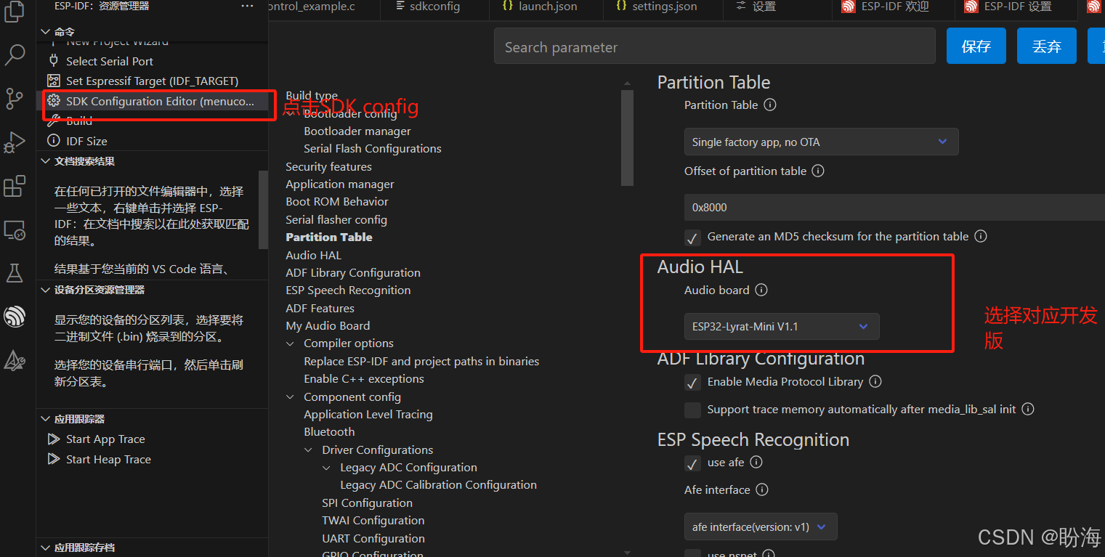This screenshot has height=557, width=1105.
Task: Open Extensions view in activity bar
Action: coord(15,186)
